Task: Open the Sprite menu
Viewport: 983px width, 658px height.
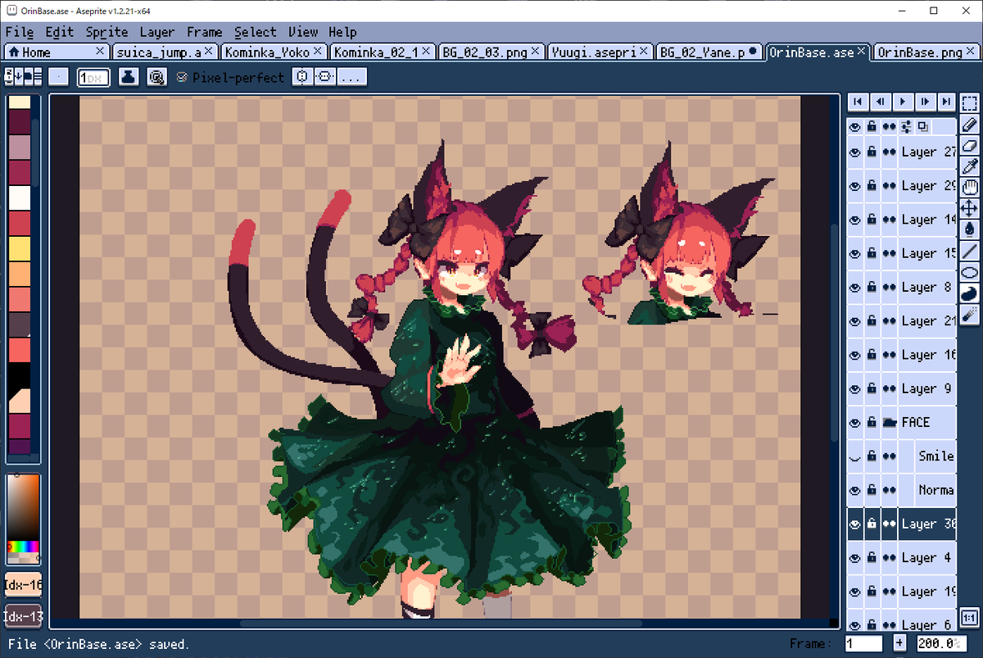Action: click(x=106, y=32)
